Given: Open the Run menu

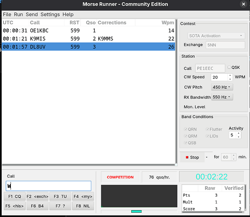Looking at the screenshot, I should (18, 14).
